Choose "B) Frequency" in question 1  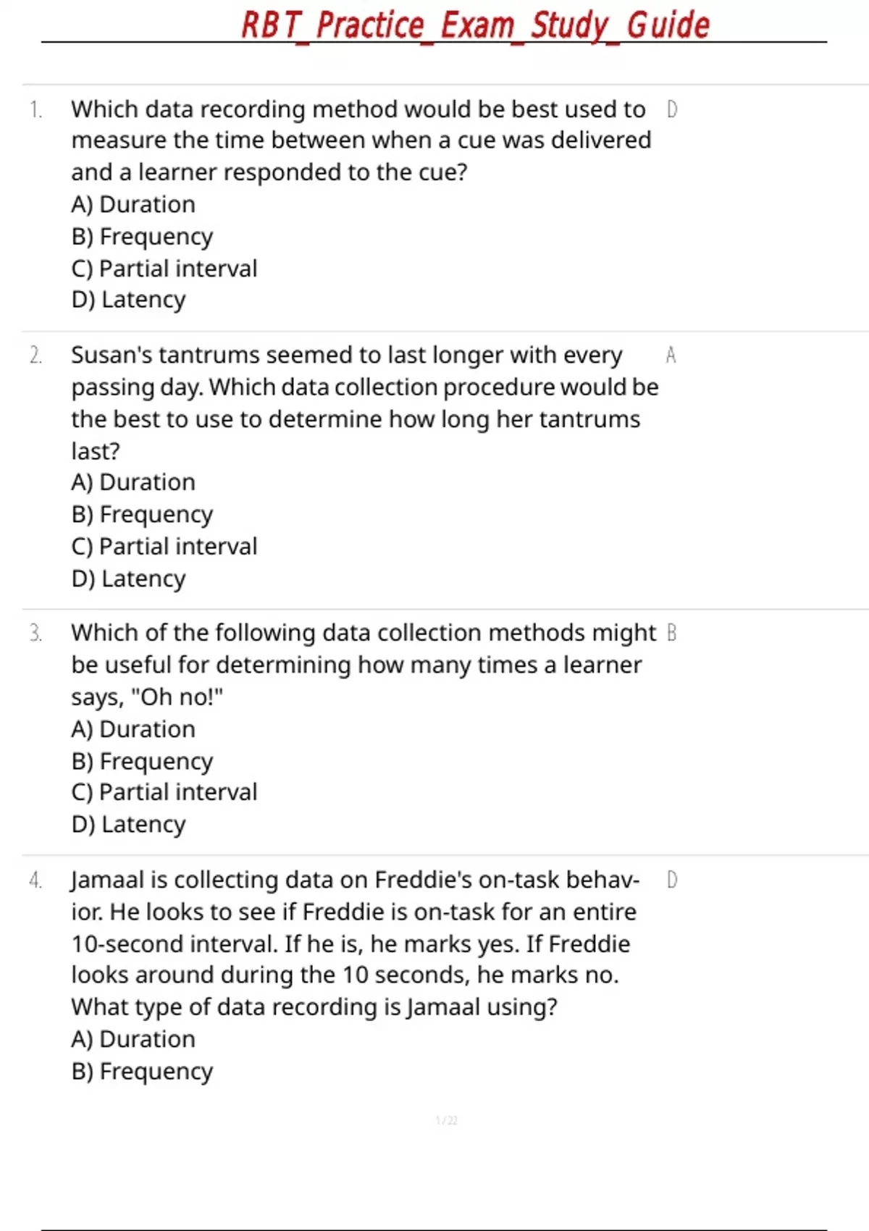[143, 237]
